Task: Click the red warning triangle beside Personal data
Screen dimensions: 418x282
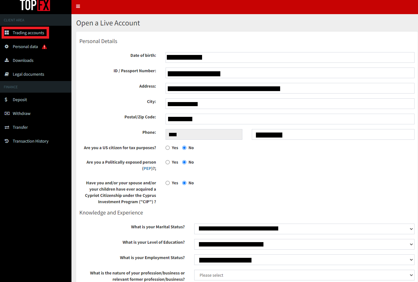Action: click(x=44, y=47)
